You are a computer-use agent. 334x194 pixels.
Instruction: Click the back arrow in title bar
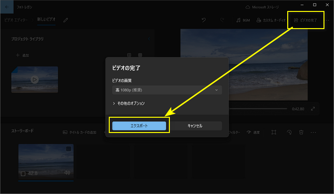tap(7, 7)
